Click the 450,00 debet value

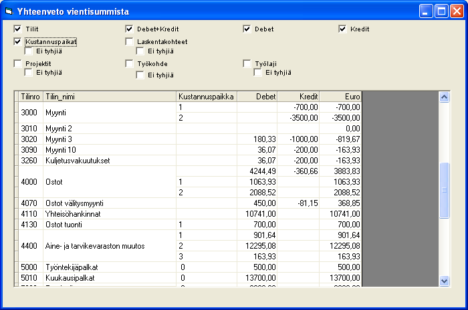257,203
